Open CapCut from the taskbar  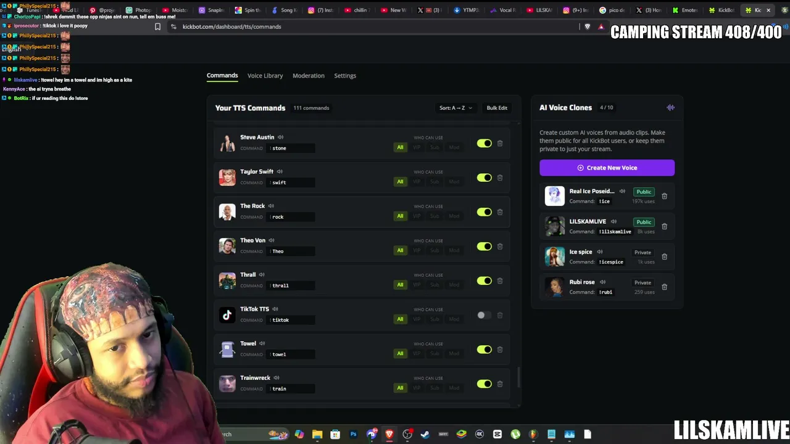[497, 434]
